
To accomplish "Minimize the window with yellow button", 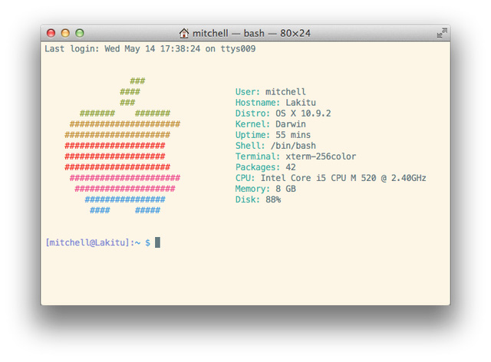I will point(65,33).
